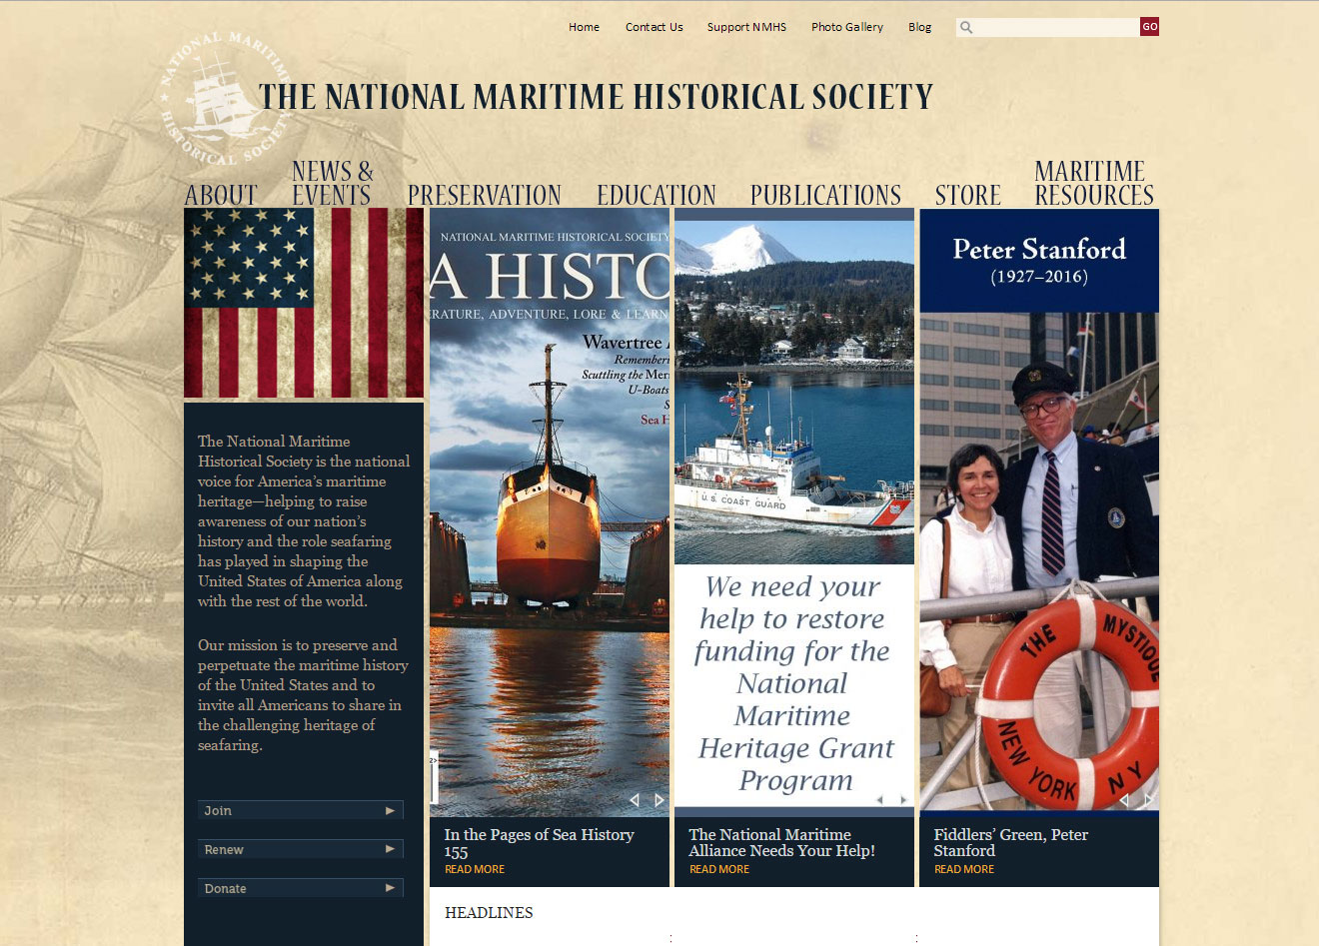Image resolution: width=1319 pixels, height=946 pixels.
Task: Go to Support NMHS page
Action: pos(746,27)
